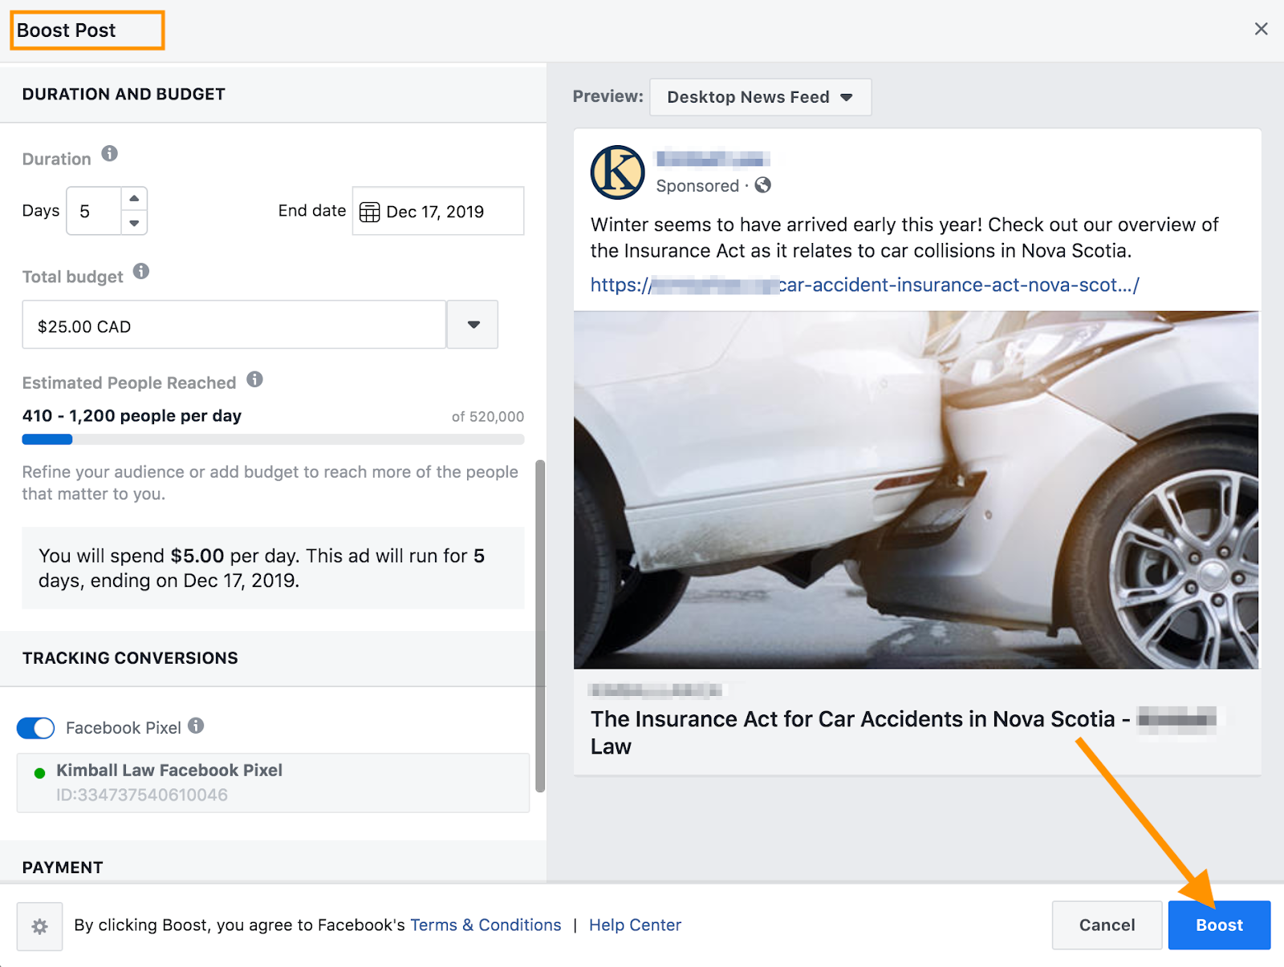Image resolution: width=1284 pixels, height=967 pixels.
Task: Open the Help Center link
Action: tap(635, 925)
